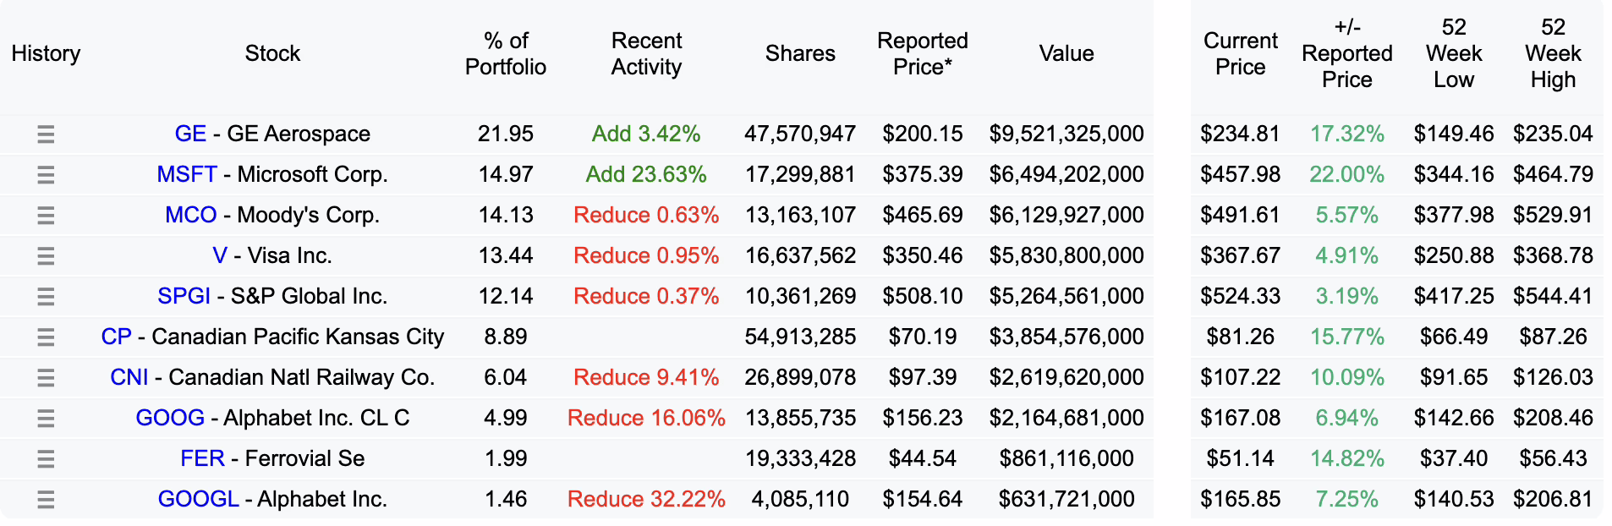Click the 13.44 portfolio percentage
The height and width of the screenshot is (526, 1612).
506,255
